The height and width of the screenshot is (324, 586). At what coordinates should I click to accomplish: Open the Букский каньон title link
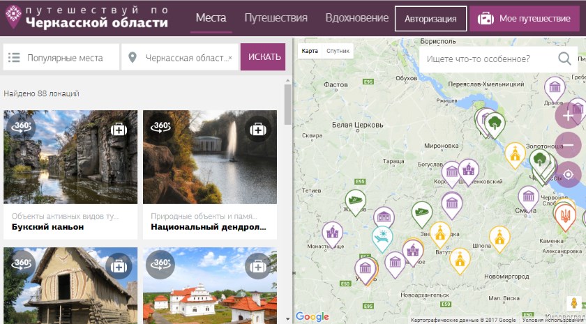[47, 227]
